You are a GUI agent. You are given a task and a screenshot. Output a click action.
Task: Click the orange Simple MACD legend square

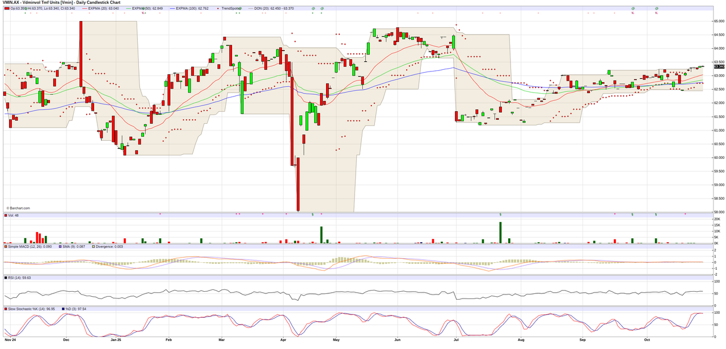(x=7, y=246)
